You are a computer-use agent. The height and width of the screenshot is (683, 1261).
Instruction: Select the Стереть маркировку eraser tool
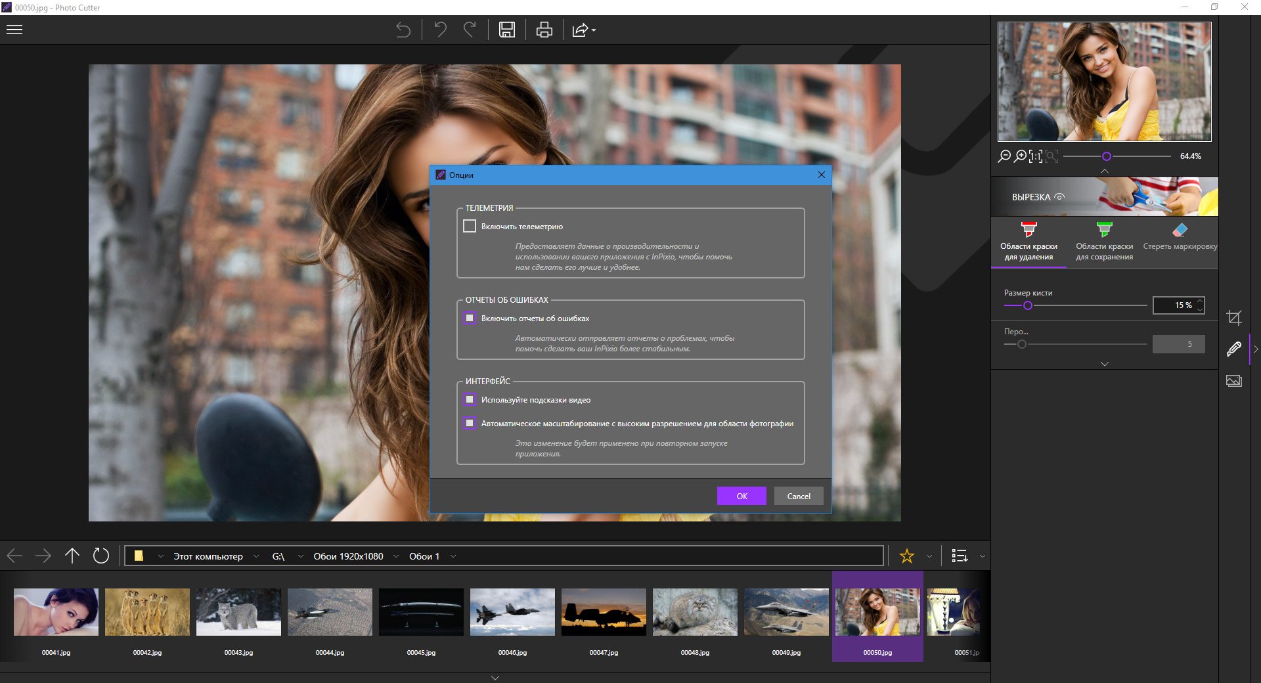[x=1180, y=238]
